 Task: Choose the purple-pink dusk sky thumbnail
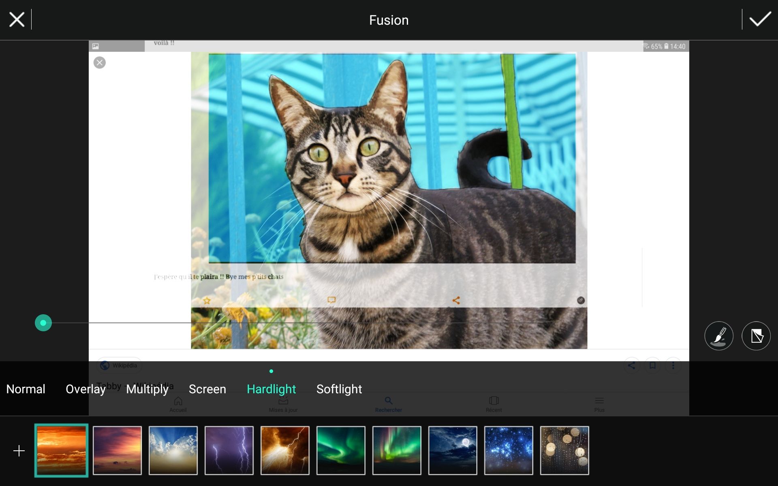[x=118, y=450]
